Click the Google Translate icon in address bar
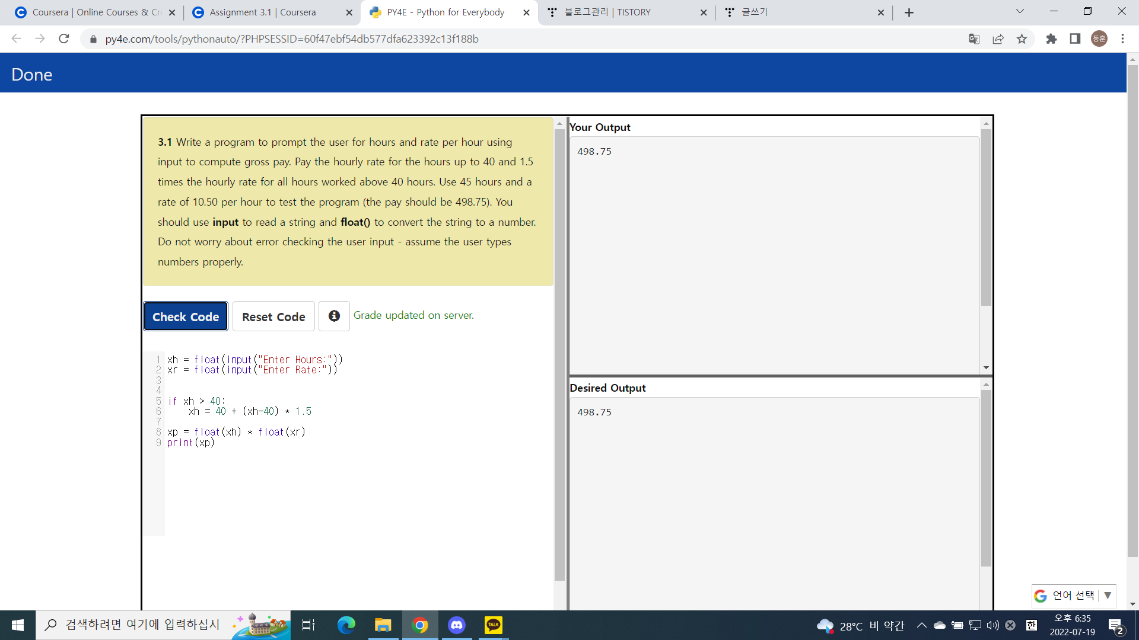 [x=974, y=39]
